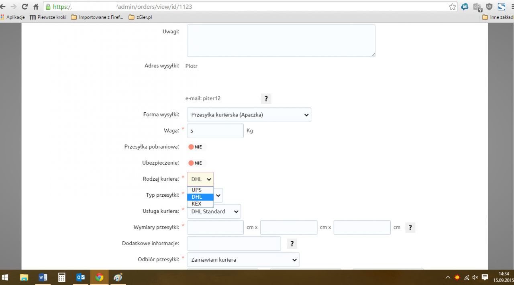Open Outlook from the taskbar
The height and width of the screenshot is (285, 514).
80,277
